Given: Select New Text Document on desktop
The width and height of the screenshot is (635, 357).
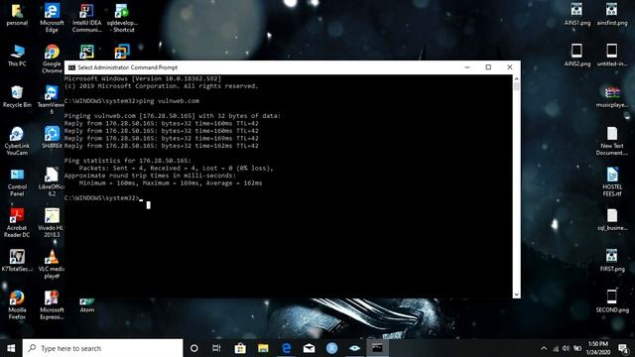Looking at the screenshot, I should 612,141.
